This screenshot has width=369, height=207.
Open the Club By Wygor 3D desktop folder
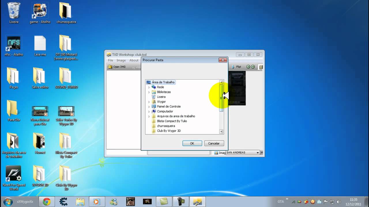click(66, 178)
